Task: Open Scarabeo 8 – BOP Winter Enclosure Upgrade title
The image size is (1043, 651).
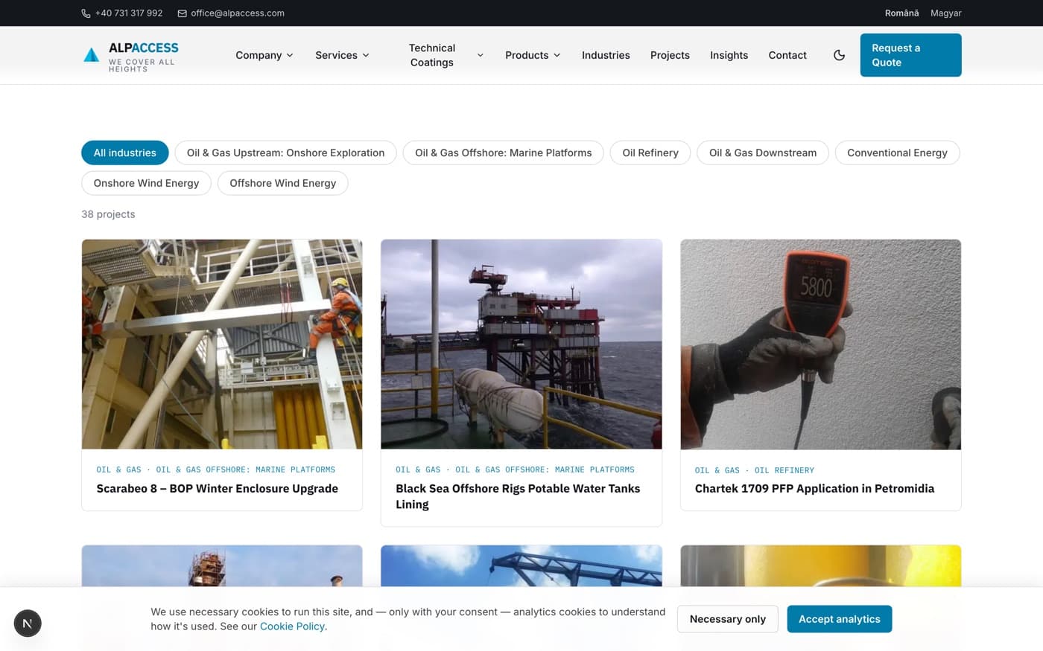Action: 218,489
